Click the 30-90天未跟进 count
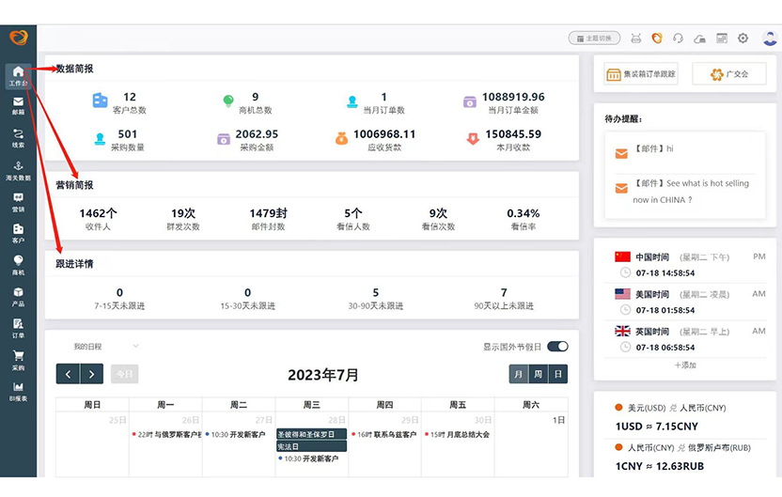 tap(376, 292)
